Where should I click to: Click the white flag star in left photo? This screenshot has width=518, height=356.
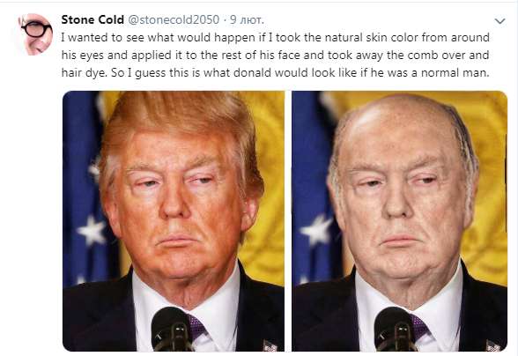[x=92, y=230]
